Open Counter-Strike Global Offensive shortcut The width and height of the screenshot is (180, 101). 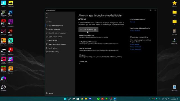point(3,42)
